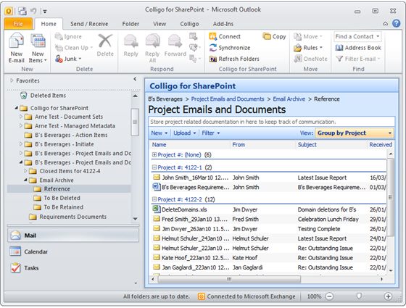The image size is (406, 308).
Task: Click the Forward icon
Action: tap(175, 41)
